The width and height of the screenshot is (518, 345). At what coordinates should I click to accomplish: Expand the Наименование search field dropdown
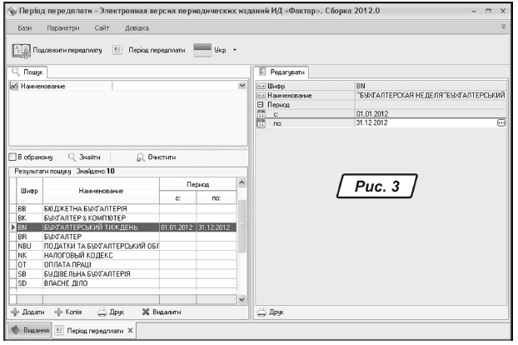(242, 86)
